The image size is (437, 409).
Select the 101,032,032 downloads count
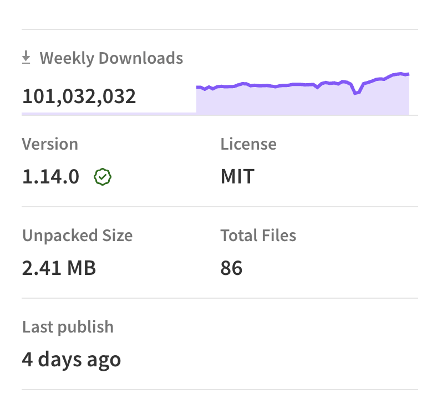[79, 96]
